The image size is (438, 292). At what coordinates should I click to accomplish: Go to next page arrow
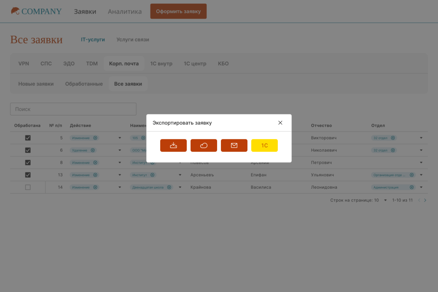[x=425, y=200]
